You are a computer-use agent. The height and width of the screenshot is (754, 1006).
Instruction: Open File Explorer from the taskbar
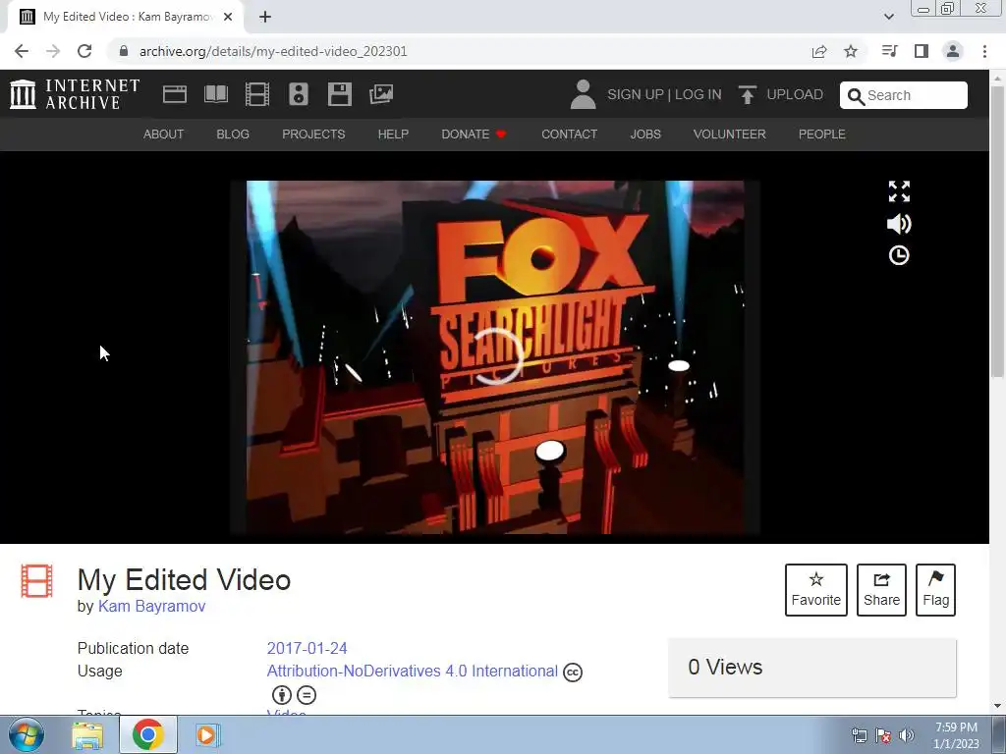87,735
